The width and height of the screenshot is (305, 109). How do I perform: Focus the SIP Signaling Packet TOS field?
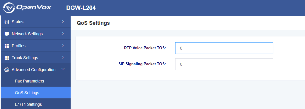[224, 64]
